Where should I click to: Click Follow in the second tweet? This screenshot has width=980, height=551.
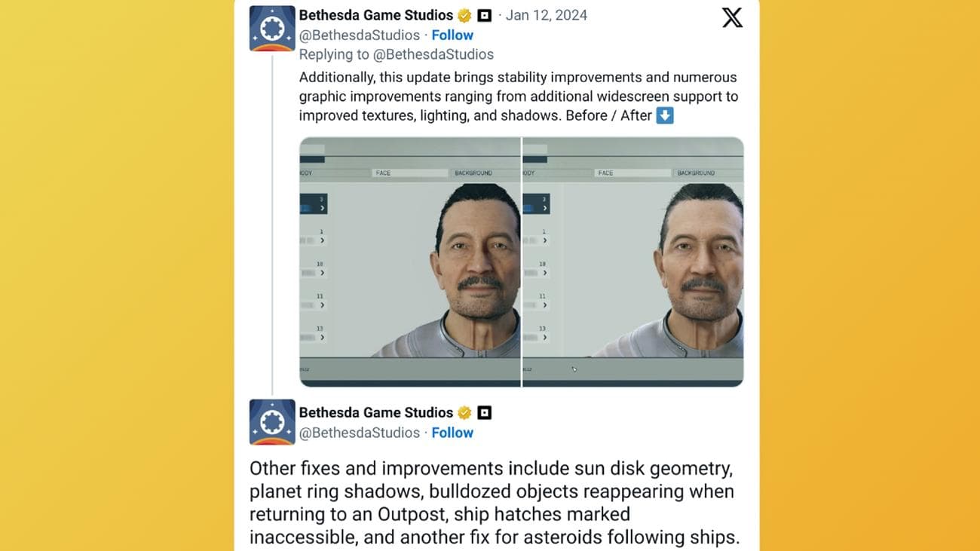pyautogui.click(x=452, y=433)
